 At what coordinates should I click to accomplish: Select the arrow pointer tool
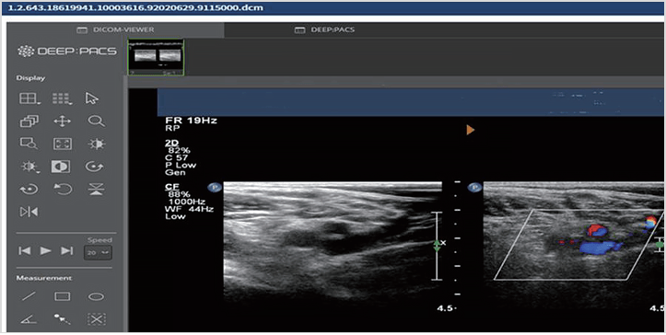coord(92,98)
